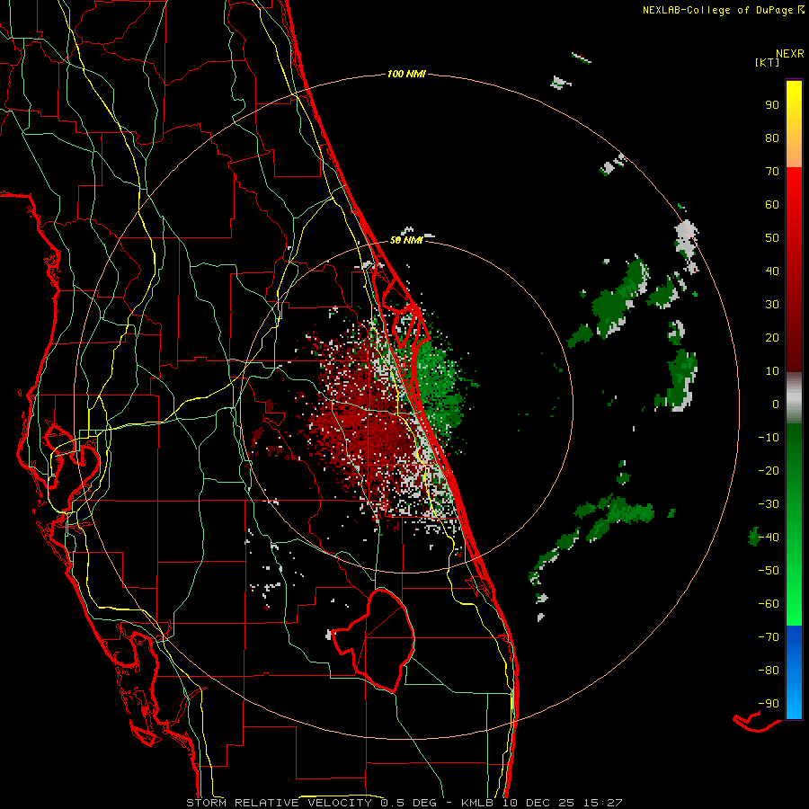This screenshot has width=809, height=809.
Task: Click the 40 knot value on the scale
Action: pyautogui.click(x=772, y=271)
